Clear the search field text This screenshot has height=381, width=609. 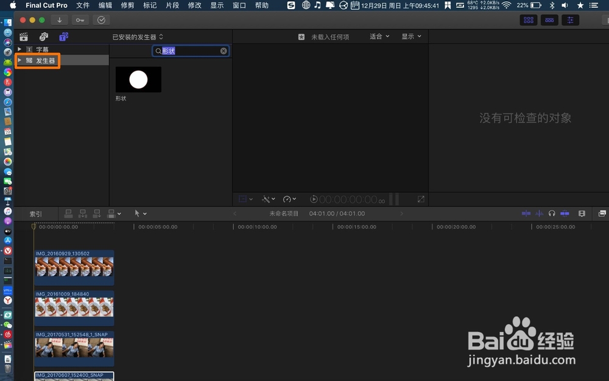[224, 51]
